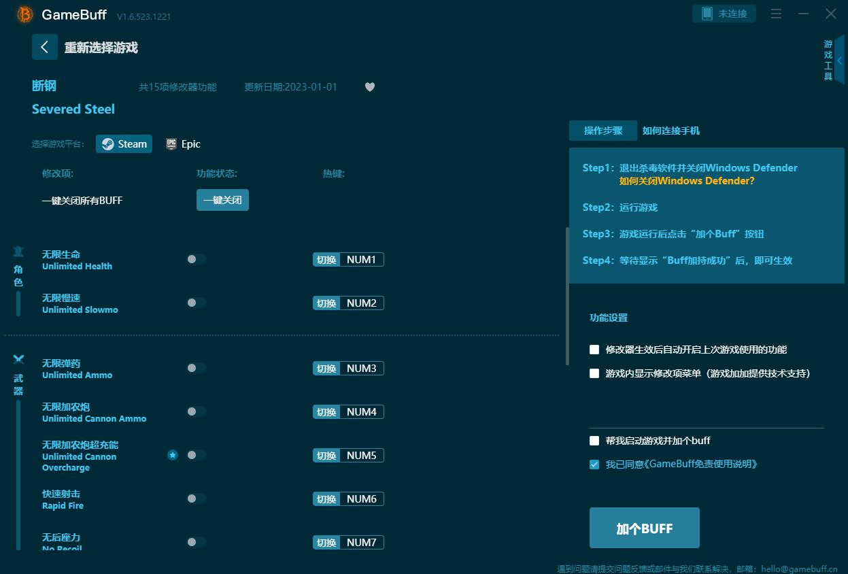Click the Severed Steel title text

click(x=73, y=109)
